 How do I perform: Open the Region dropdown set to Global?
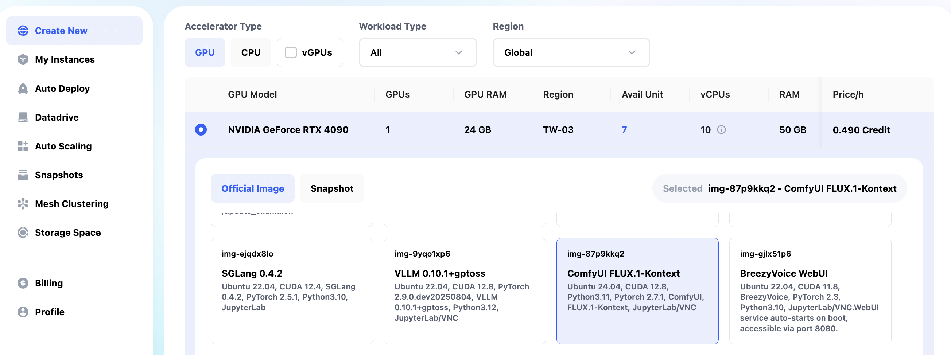point(571,53)
